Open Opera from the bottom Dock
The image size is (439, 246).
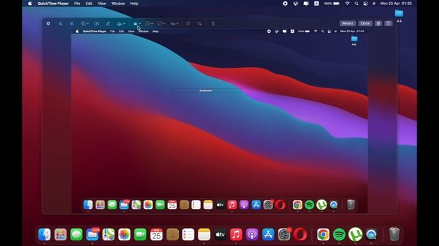pos(300,234)
